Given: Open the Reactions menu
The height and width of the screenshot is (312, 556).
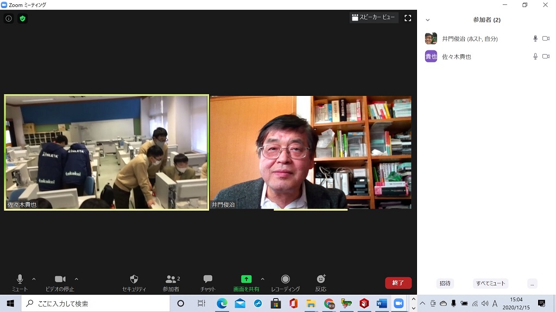Looking at the screenshot, I should [321, 282].
